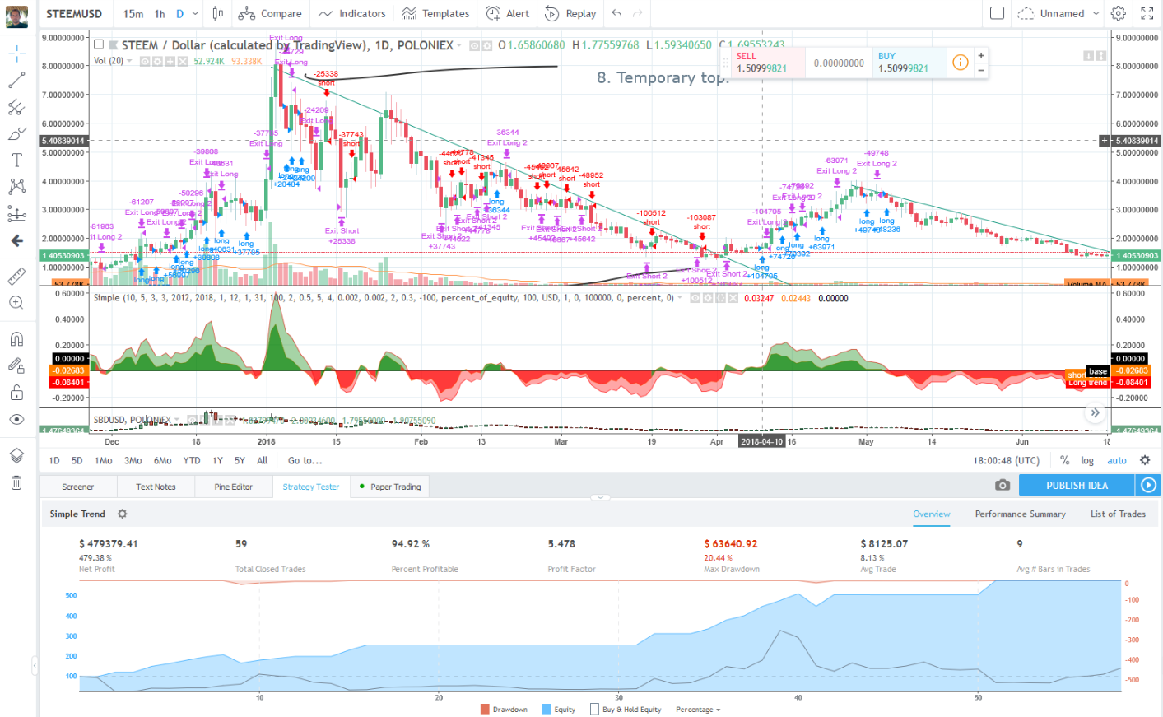1163x717 pixels.
Task: Set range to 1Y
Action: 217,461
